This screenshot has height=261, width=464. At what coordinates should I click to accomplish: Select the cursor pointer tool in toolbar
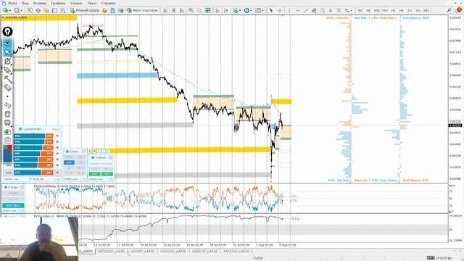[x=271, y=10]
